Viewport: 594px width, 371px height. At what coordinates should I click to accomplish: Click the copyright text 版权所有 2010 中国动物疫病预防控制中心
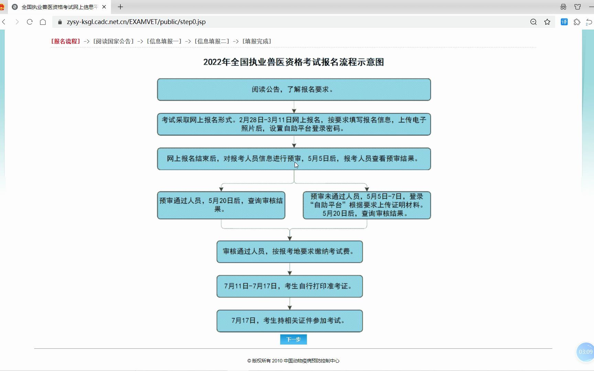pyautogui.click(x=293, y=361)
